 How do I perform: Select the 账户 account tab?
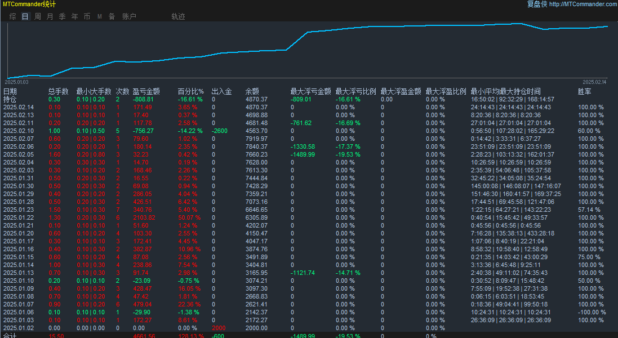129,16
